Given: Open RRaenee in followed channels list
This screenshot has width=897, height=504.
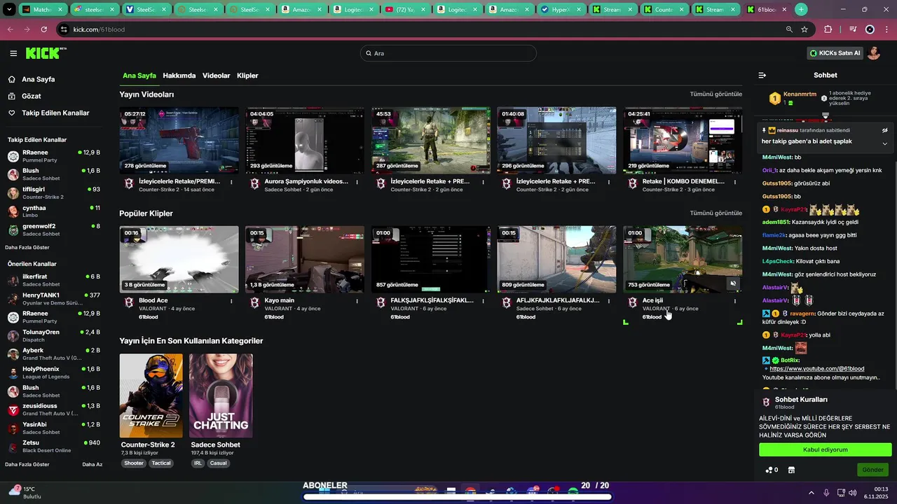Looking at the screenshot, I should pyautogui.click(x=54, y=155).
